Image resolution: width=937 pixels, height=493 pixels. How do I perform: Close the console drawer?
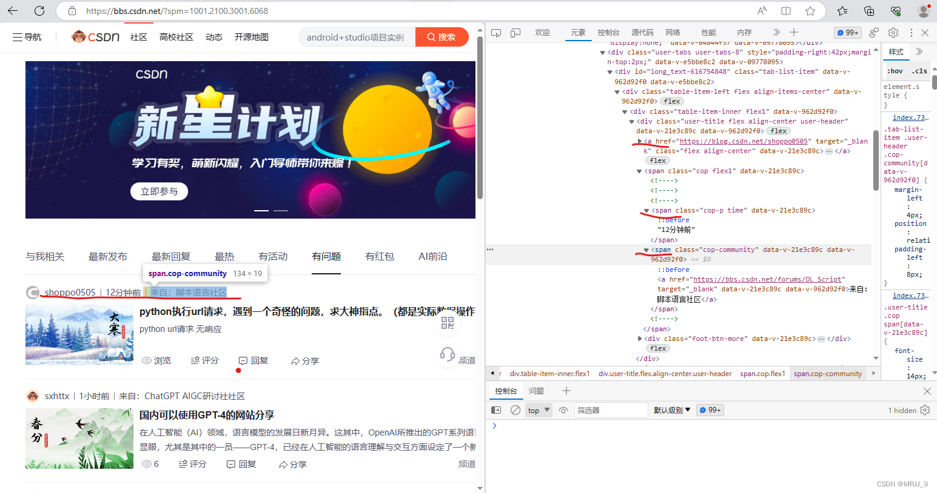tap(927, 391)
